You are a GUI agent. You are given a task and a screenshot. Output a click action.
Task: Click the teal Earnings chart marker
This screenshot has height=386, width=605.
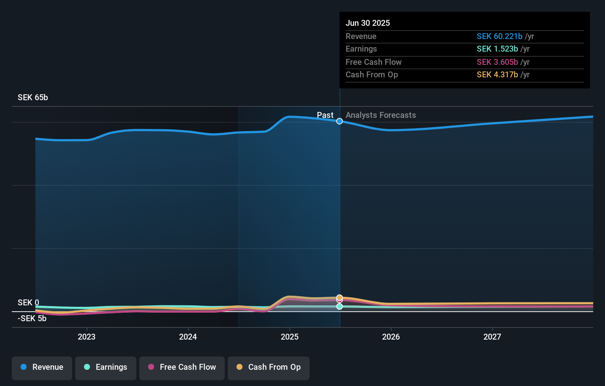pyautogui.click(x=339, y=306)
